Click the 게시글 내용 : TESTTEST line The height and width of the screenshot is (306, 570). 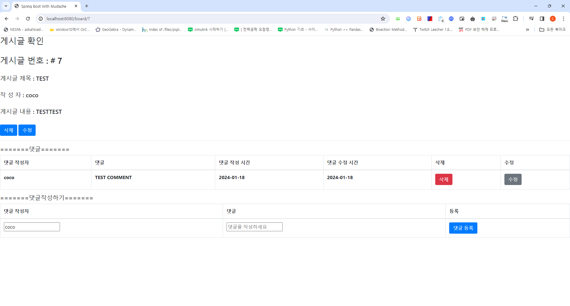coord(31,111)
